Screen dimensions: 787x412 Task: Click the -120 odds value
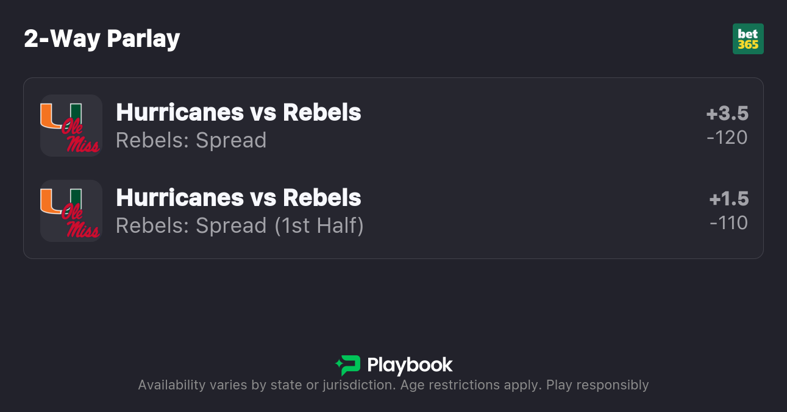727,138
